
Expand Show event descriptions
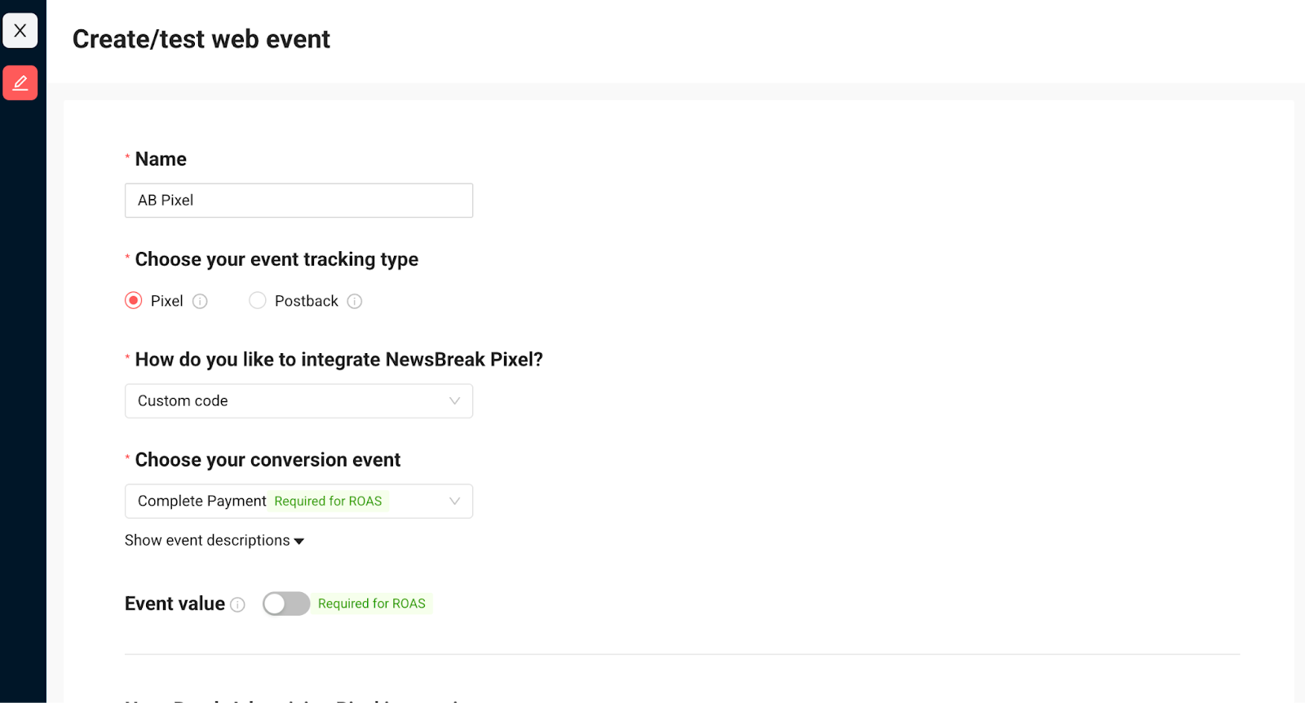(x=215, y=541)
